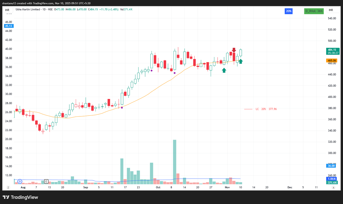The width and height of the screenshot is (343, 204).
Task: Click the Oct date label on time axis
Action: tap(158, 187)
